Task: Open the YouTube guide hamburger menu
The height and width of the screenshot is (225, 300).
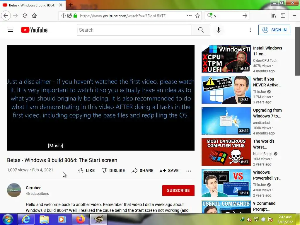Action: [x=11, y=30]
